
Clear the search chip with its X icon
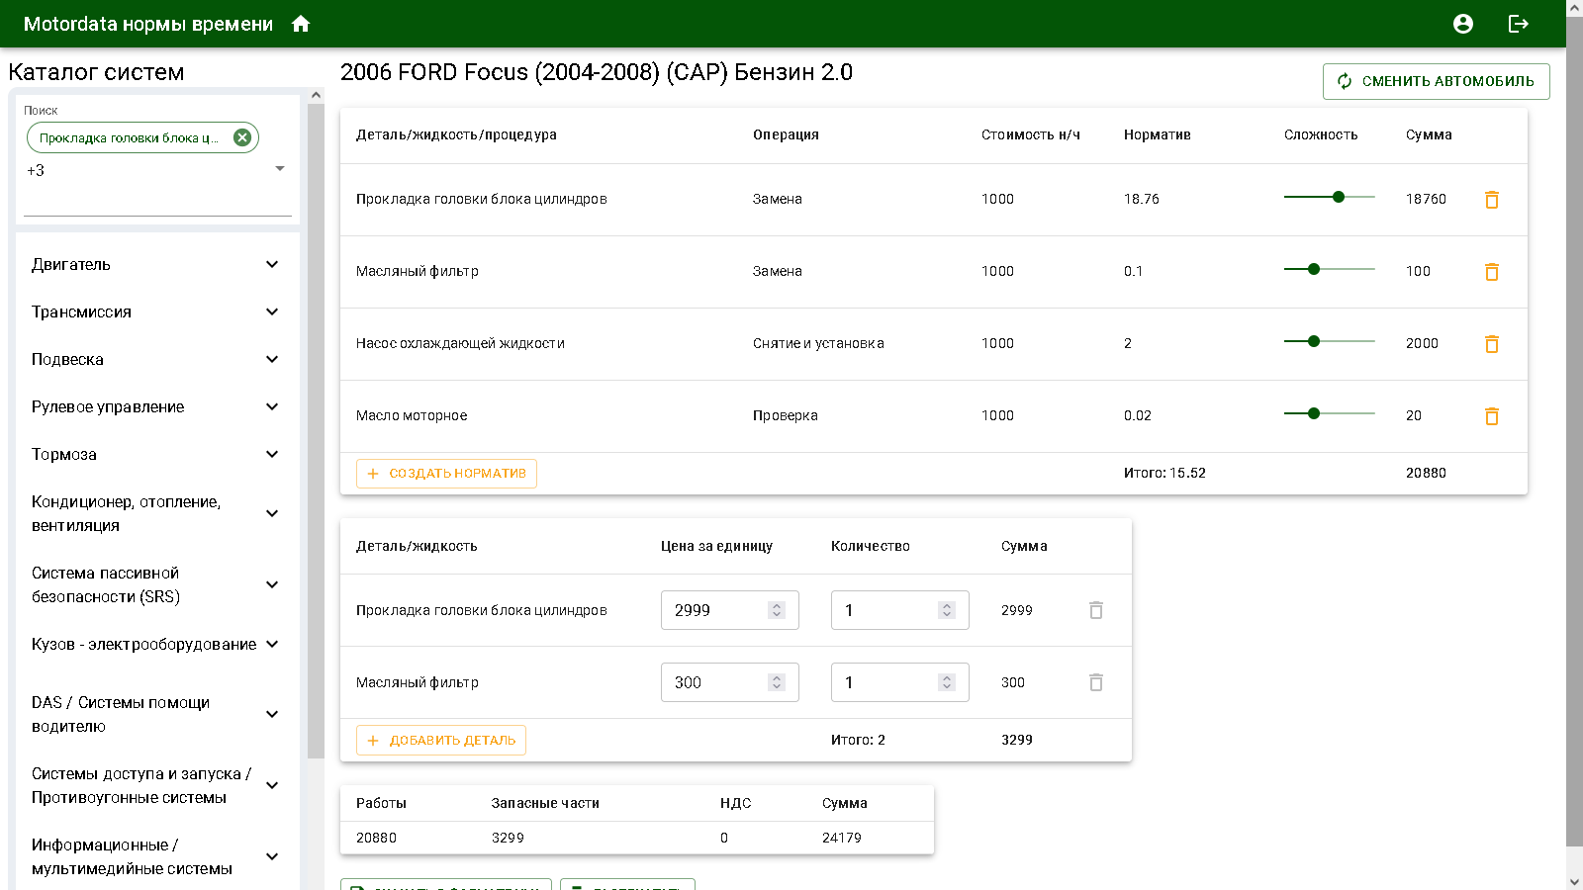[242, 136]
